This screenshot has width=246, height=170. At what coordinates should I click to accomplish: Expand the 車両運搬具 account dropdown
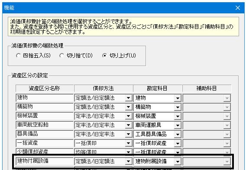pos(178,125)
